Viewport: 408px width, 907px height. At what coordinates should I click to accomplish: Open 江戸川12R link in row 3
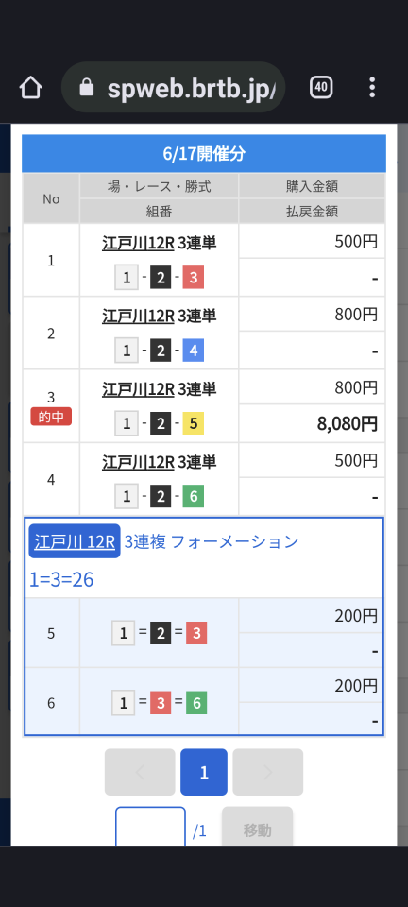[138, 388]
